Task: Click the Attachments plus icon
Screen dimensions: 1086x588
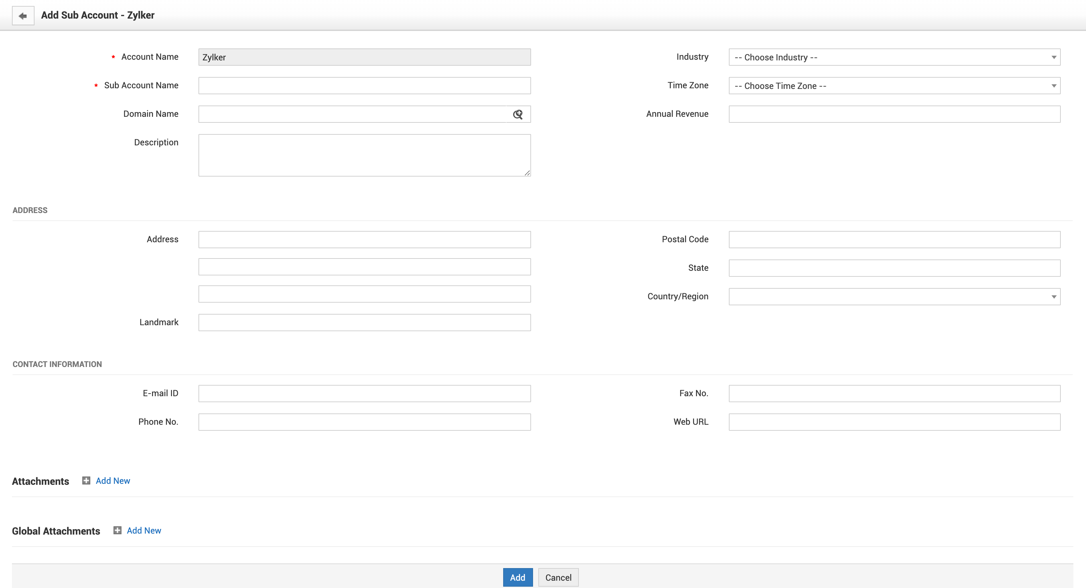Action: 86,480
